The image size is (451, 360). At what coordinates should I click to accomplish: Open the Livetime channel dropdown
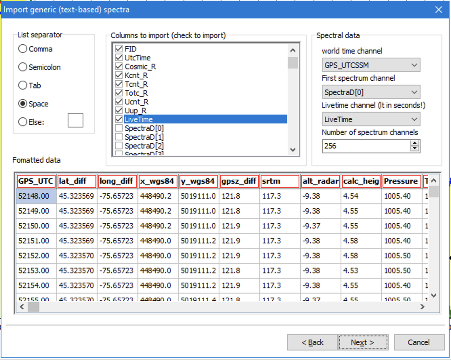click(371, 119)
